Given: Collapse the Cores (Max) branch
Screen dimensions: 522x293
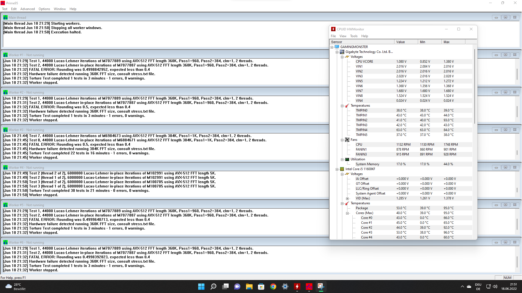Looking at the screenshot, I should (347, 213).
